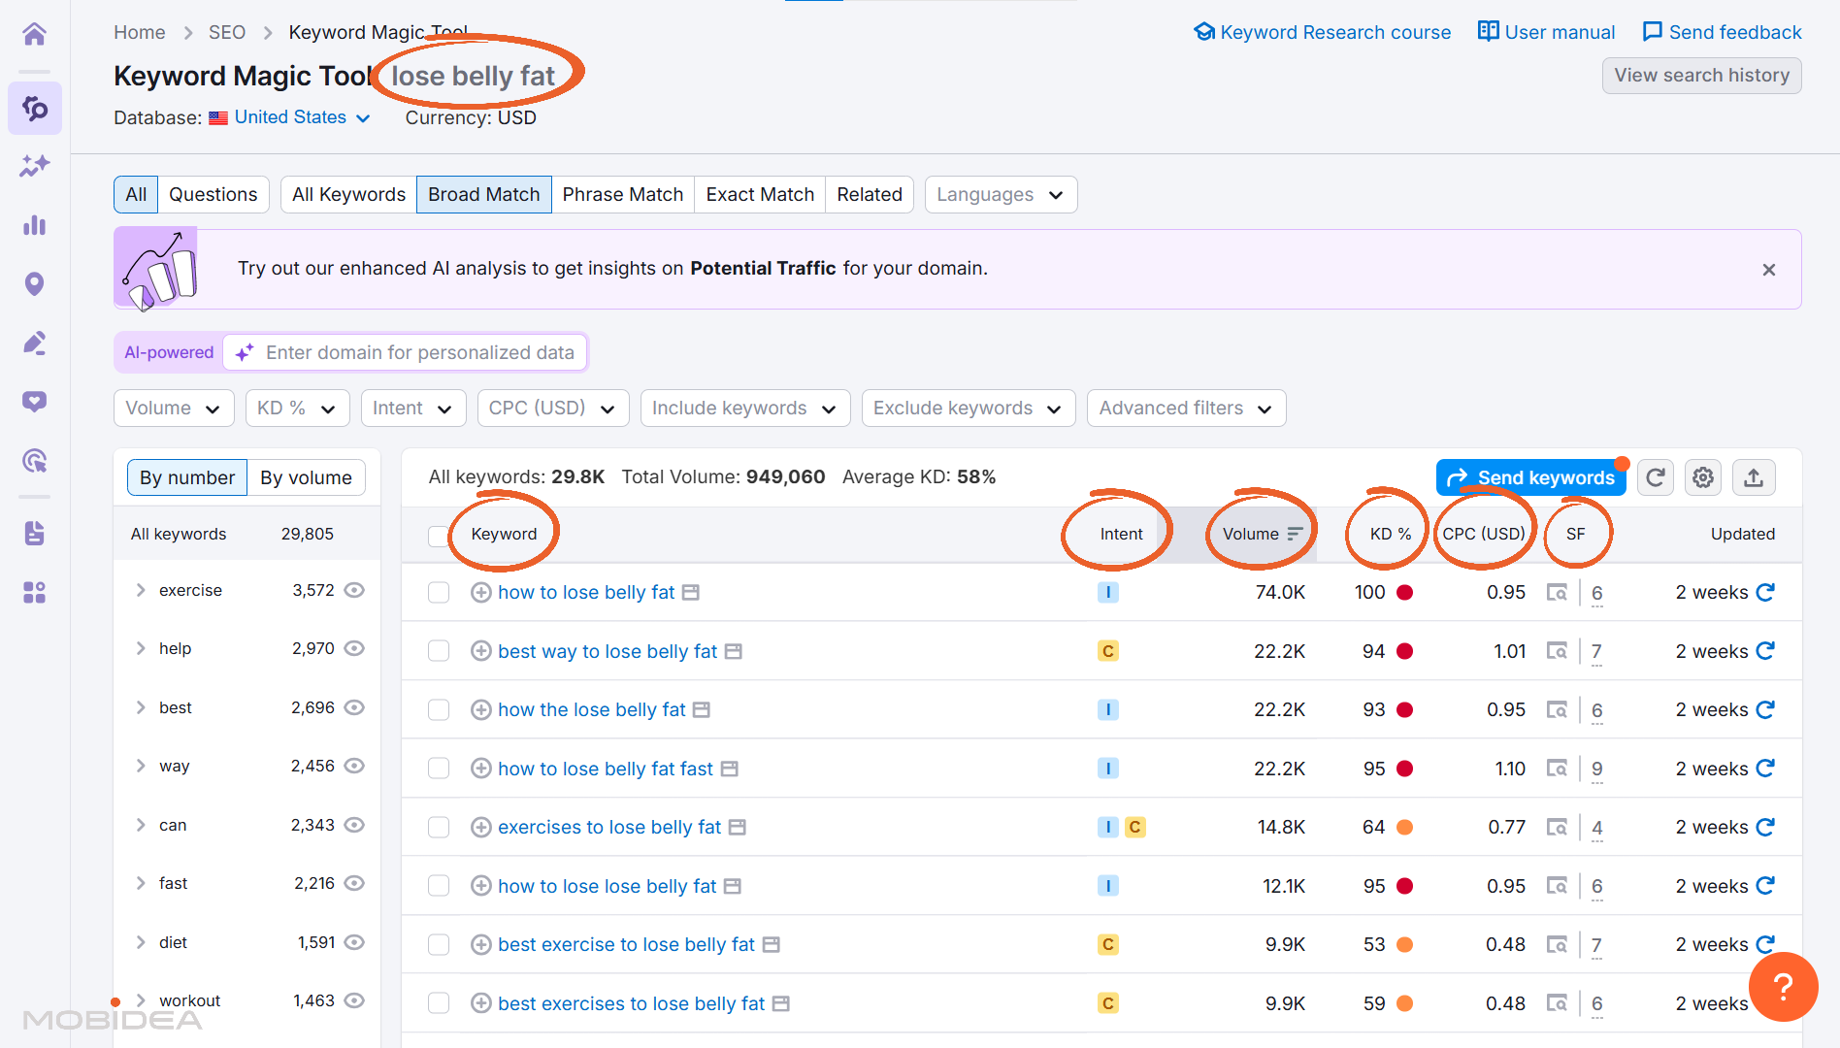1840x1048 pixels.
Task: Open the Reports document sidebar icon
Action: (x=35, y=533)
